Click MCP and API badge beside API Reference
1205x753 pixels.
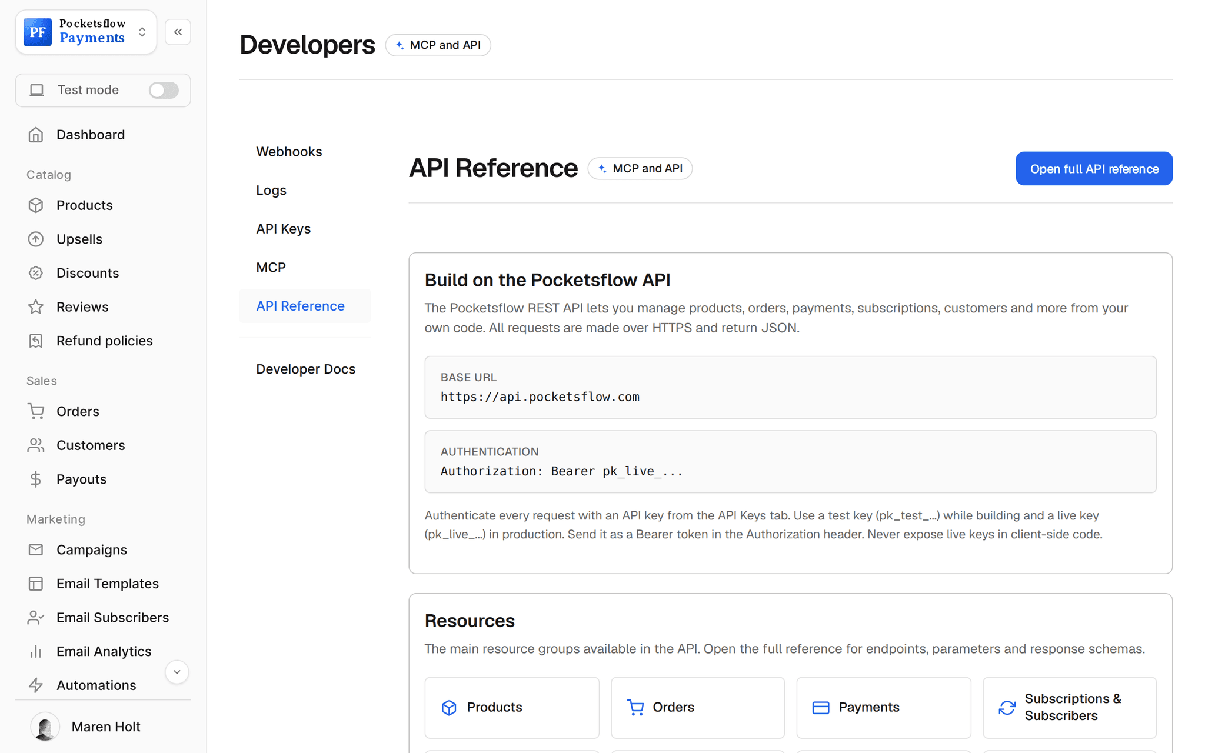640,169
